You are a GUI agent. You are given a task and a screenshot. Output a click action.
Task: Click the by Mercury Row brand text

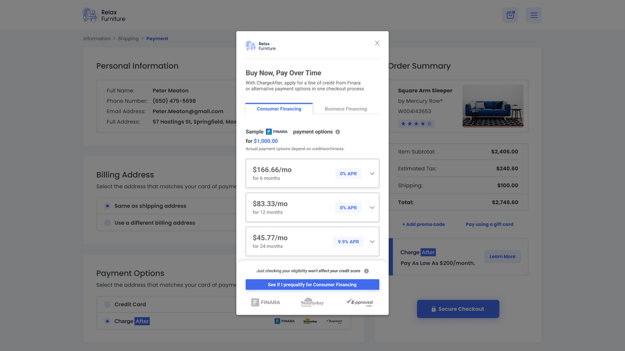(420, 101)
